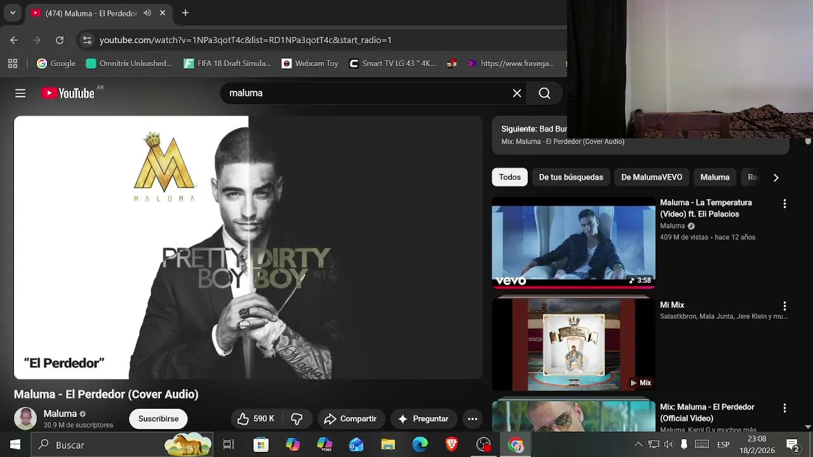The height and width of the screenshot is (457, 813).
Task: Open the volume control in tray
Action: click(668, 444)
